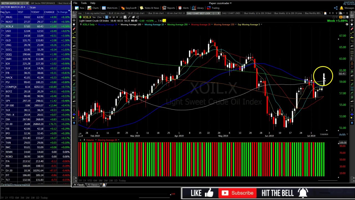
Task: Click the blue share icon near Messages
Action: click(336, 8)
